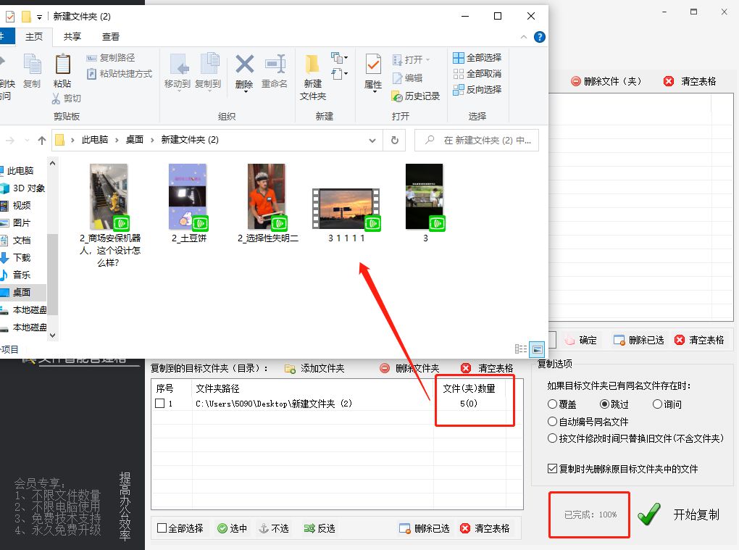Click Invert selection (反向选择) in the ribbon
This screenshot has height=550, width=739.
tap(477, 90)
